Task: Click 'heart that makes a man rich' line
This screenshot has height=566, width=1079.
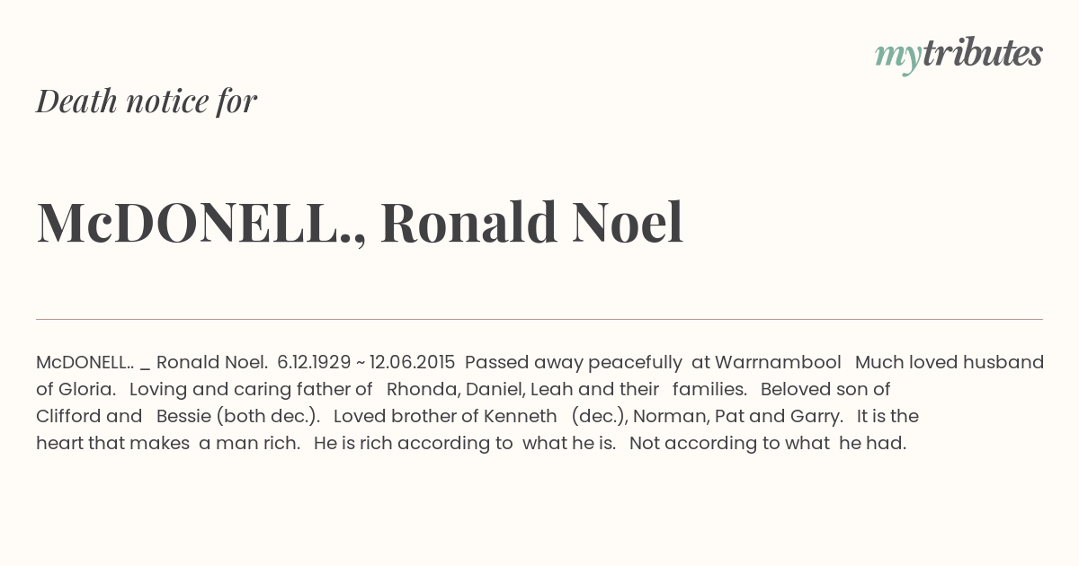Action: point(168,443)
